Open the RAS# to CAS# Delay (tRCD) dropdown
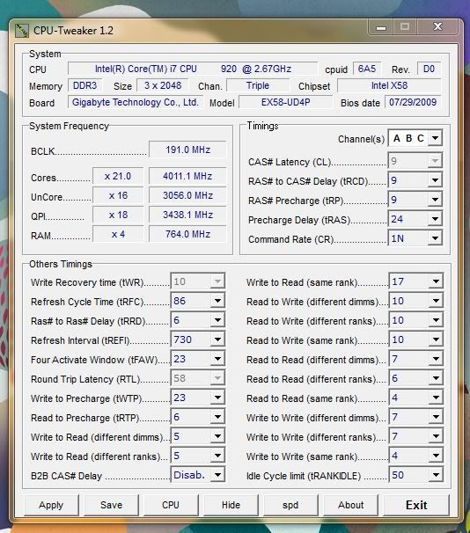 (415, 180)
